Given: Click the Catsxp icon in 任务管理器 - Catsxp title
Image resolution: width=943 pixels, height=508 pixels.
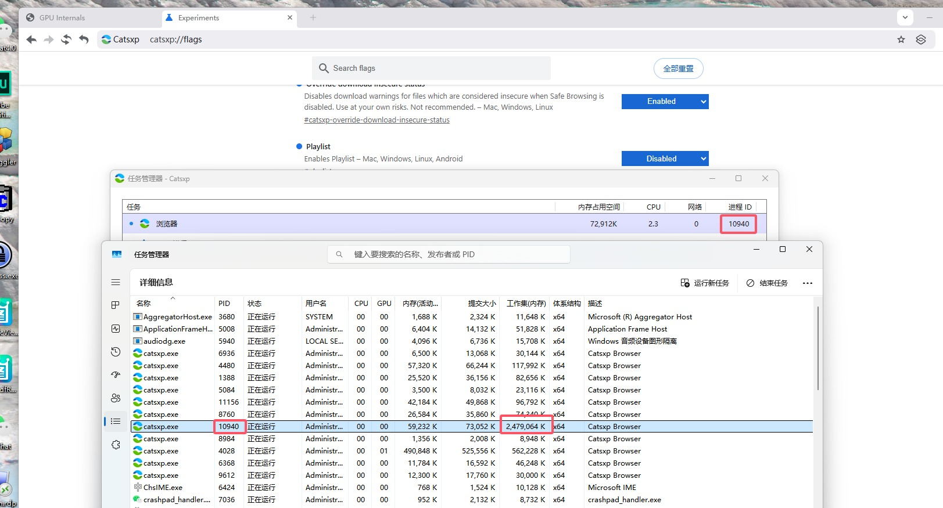Looking at the screenshot, I should point(120,178).
